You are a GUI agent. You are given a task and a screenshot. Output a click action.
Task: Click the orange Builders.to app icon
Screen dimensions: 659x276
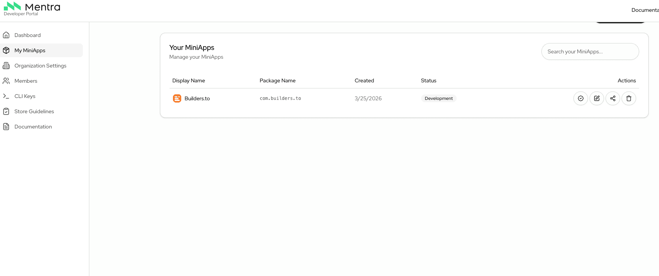pos(177,98)
